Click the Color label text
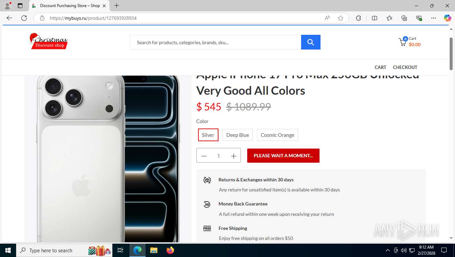The height and width of the screenshot is (257, 455). click(202, 121)
